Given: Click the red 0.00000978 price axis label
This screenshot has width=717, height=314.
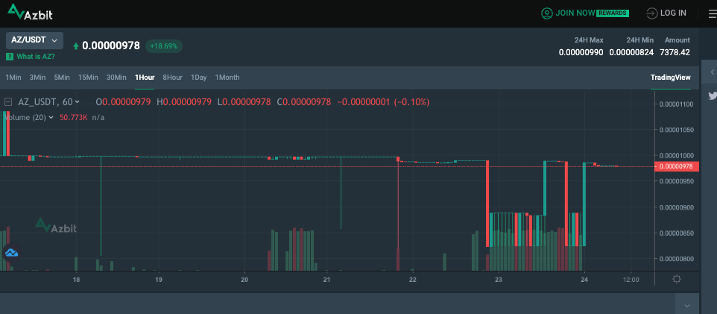Looking at the screenshot, I should click(677, 166).
